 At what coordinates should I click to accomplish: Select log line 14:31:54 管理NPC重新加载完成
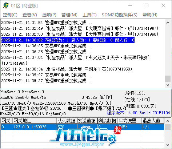[47, 23]
